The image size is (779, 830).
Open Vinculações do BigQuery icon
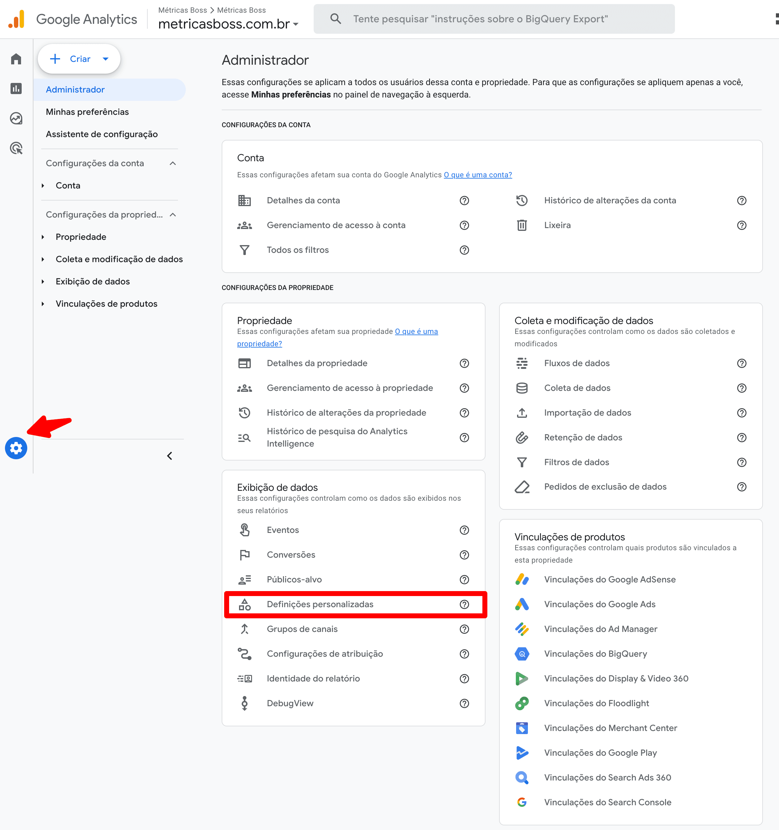(522, 653)
